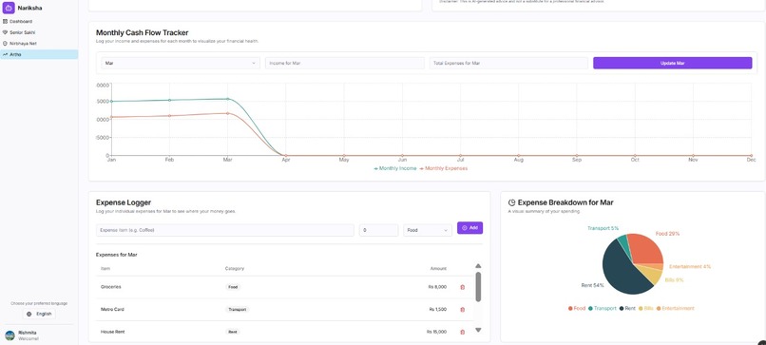This screenshot has height=345, width=766.
Task: Click the Transport 5% pie label
Action: coord(603,228)
